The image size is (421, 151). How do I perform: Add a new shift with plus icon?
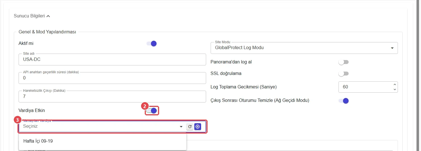[198, 127]
